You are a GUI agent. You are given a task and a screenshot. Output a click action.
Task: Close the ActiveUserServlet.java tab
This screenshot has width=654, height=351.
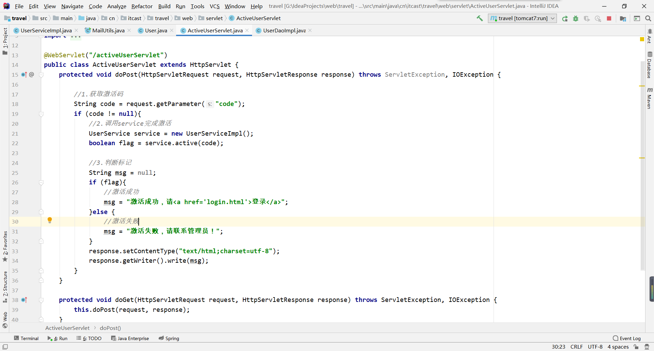pos(247,31)
